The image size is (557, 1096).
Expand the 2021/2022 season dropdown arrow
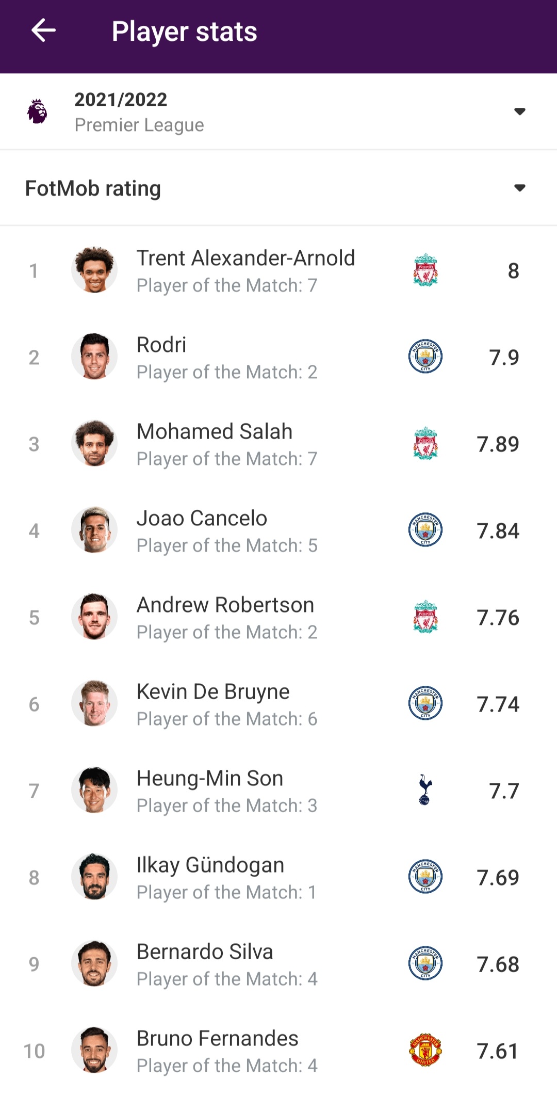(x=519, y=111)
